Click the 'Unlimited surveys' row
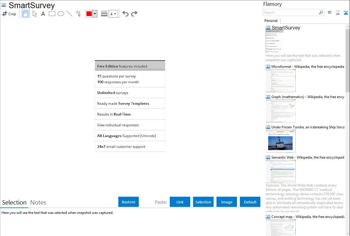Image resolution: width=350 pixels, height=236 pixels. (130, 93)
